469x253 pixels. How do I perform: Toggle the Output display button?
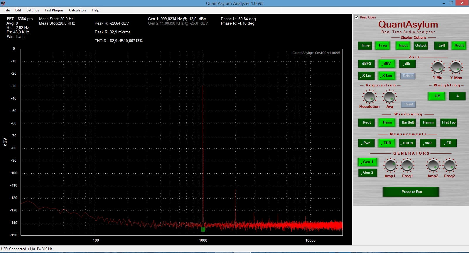point(421,45)
